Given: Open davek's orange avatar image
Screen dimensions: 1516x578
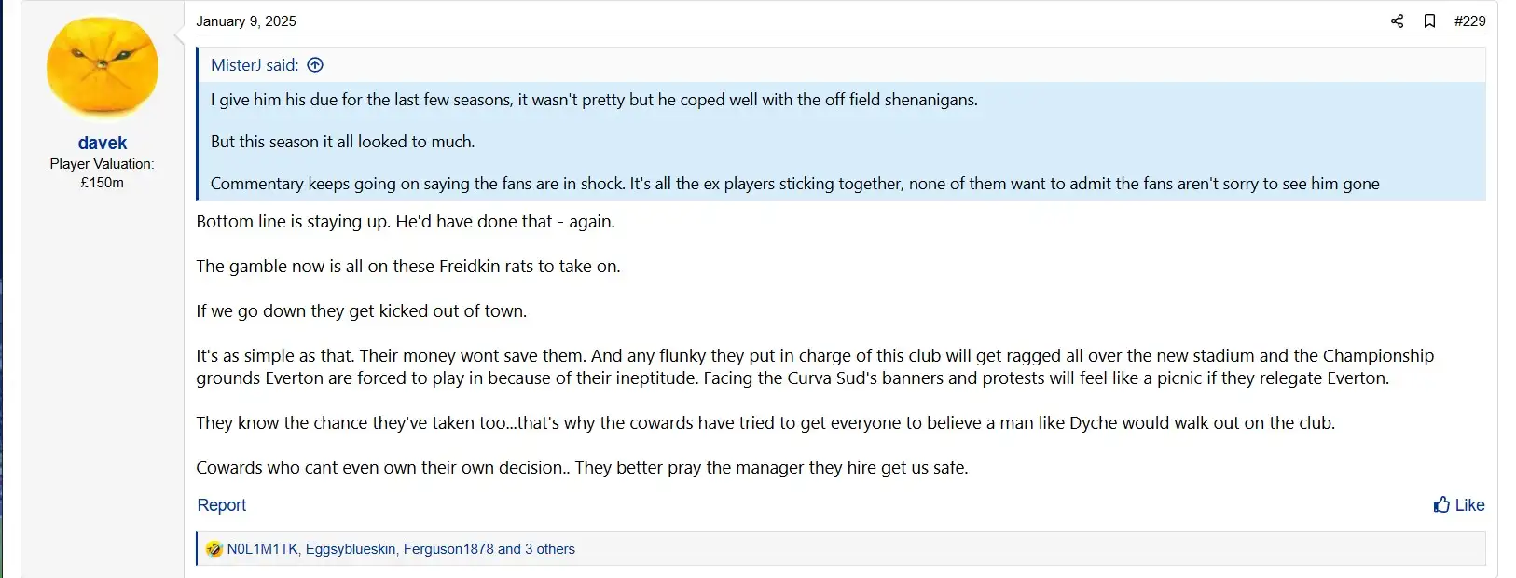Looking at the screenshot, I should 103,68.
